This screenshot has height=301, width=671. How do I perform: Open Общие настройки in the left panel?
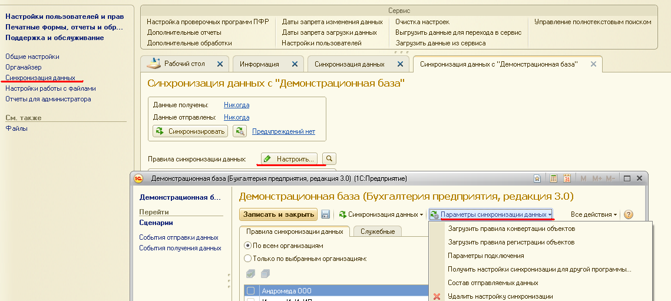point(32,57)
